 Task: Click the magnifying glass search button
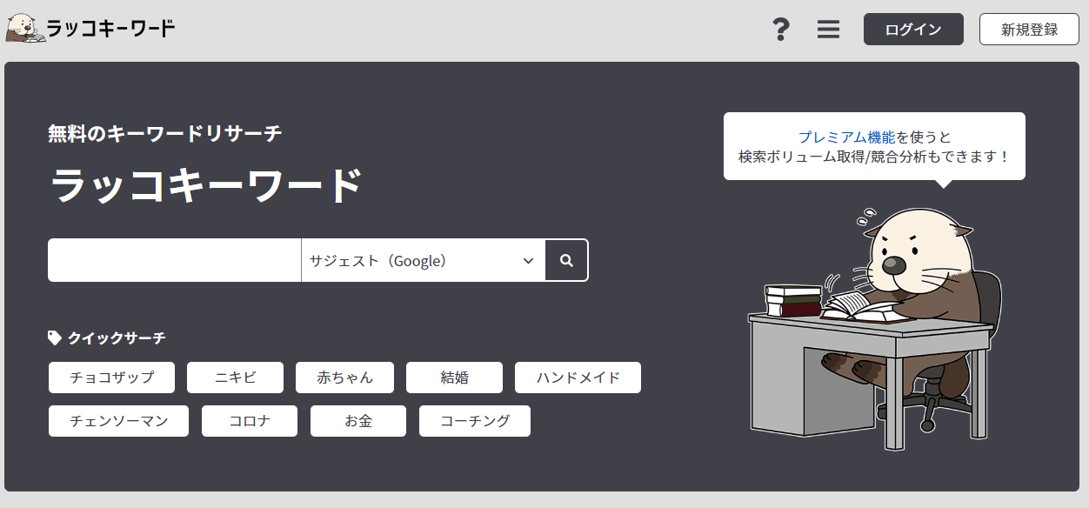[x=566, y=260]
